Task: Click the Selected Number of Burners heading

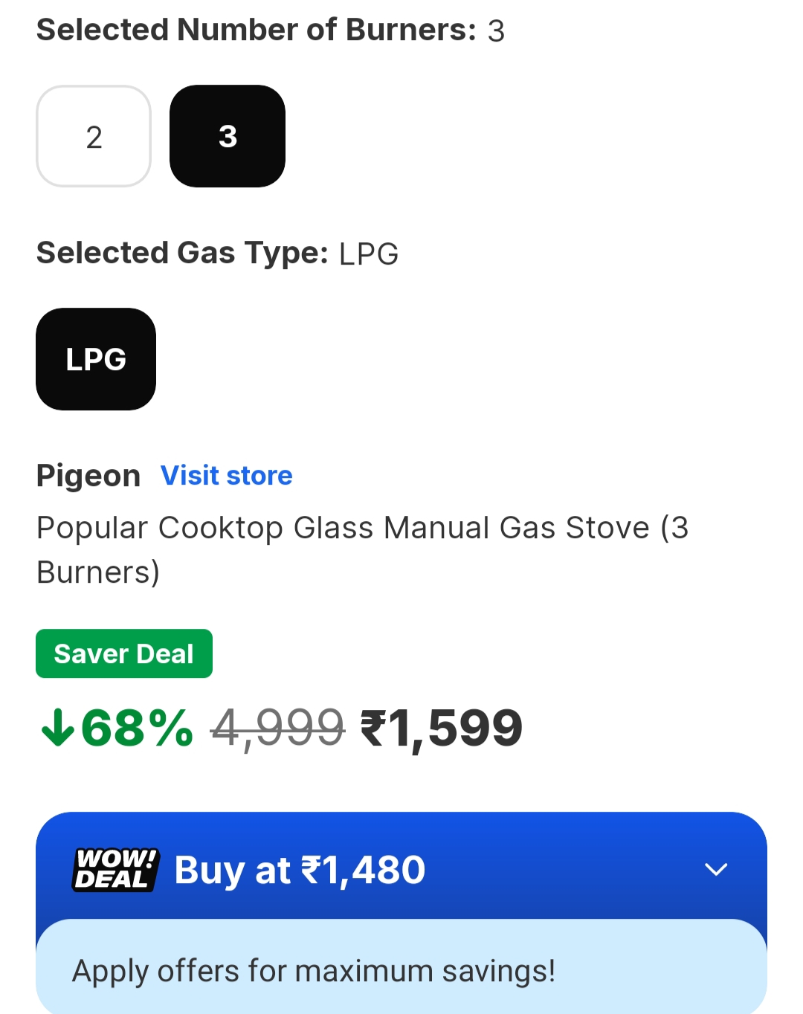Action: [256, 30]
